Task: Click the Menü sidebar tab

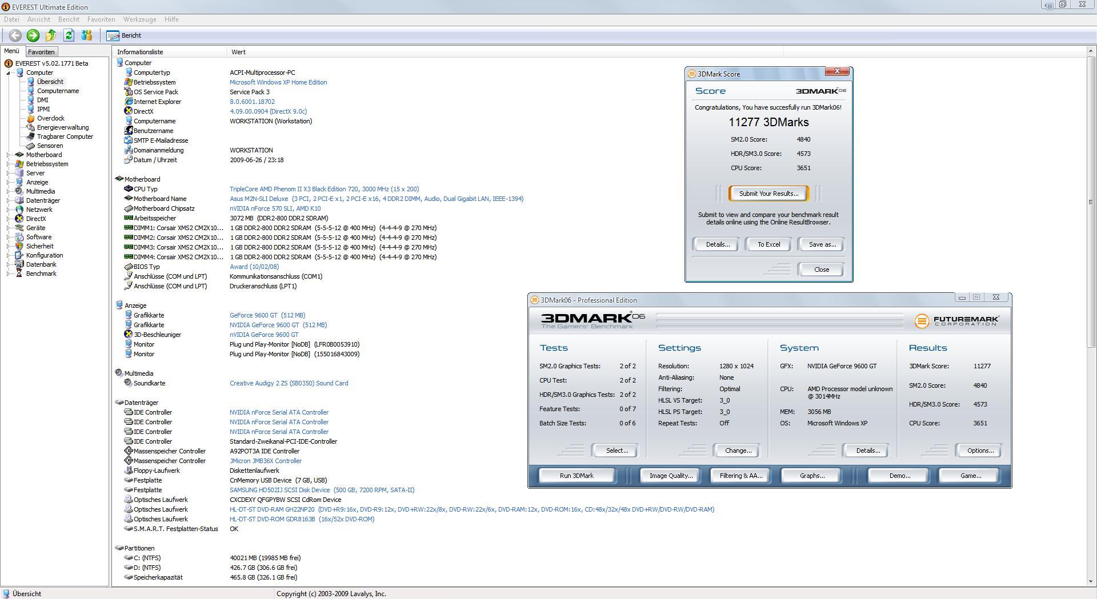Action: pyautogui.click(x=11, y=51)
